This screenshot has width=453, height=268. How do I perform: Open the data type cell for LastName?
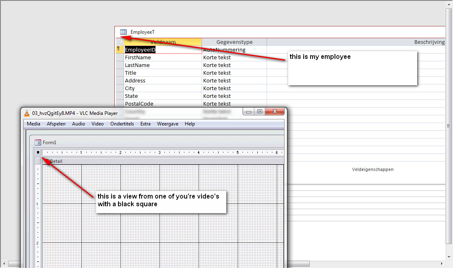point(234,65)
